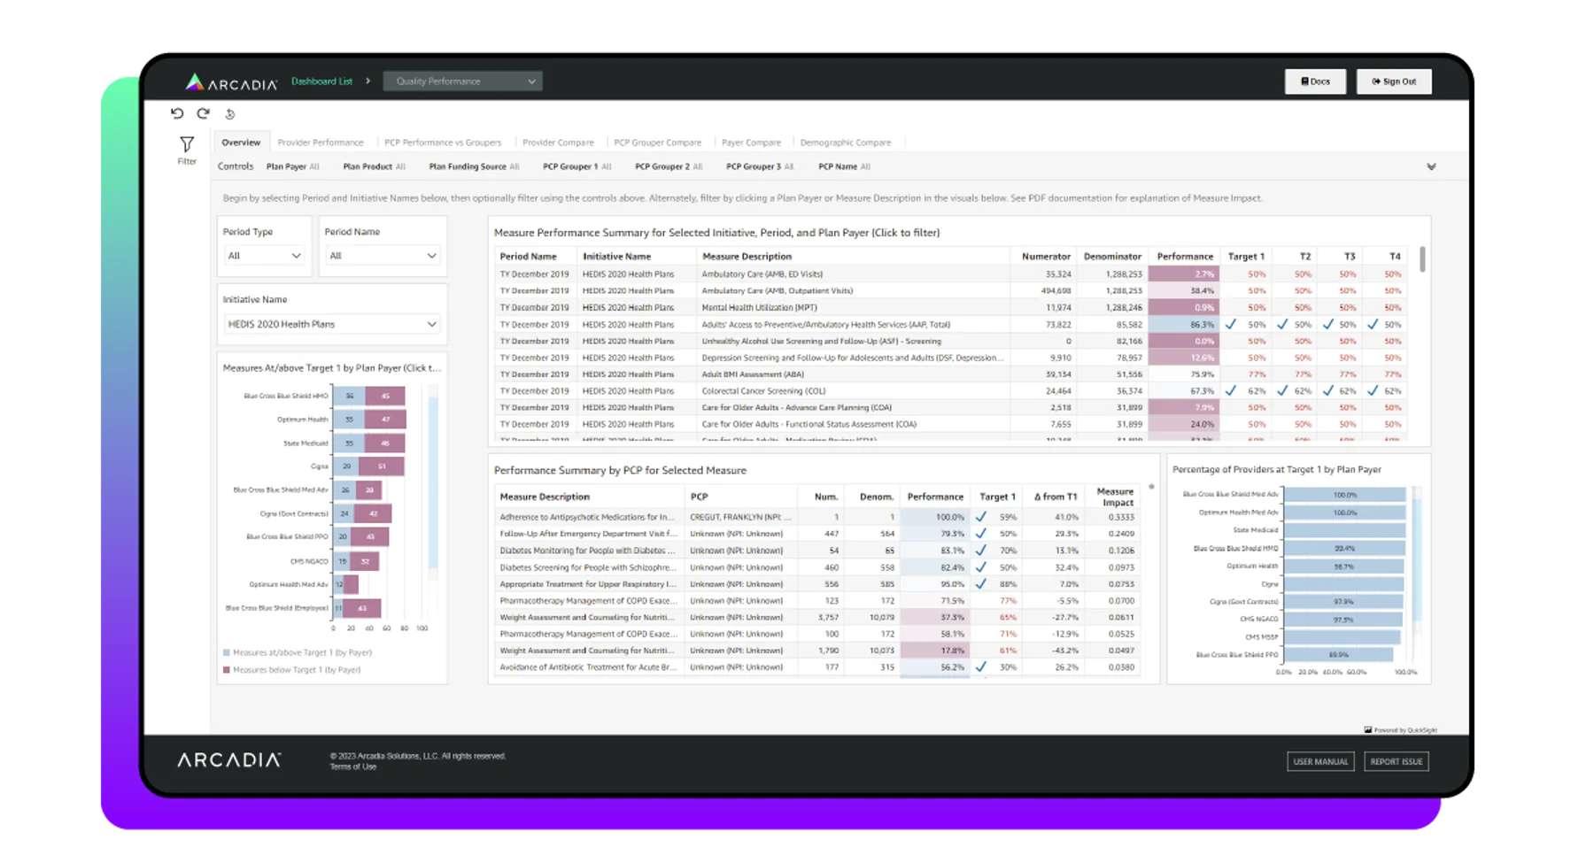Open the Plan Product control
Image resolution: width=1594 pixels, height=863 pixels.
pos(374,166)
